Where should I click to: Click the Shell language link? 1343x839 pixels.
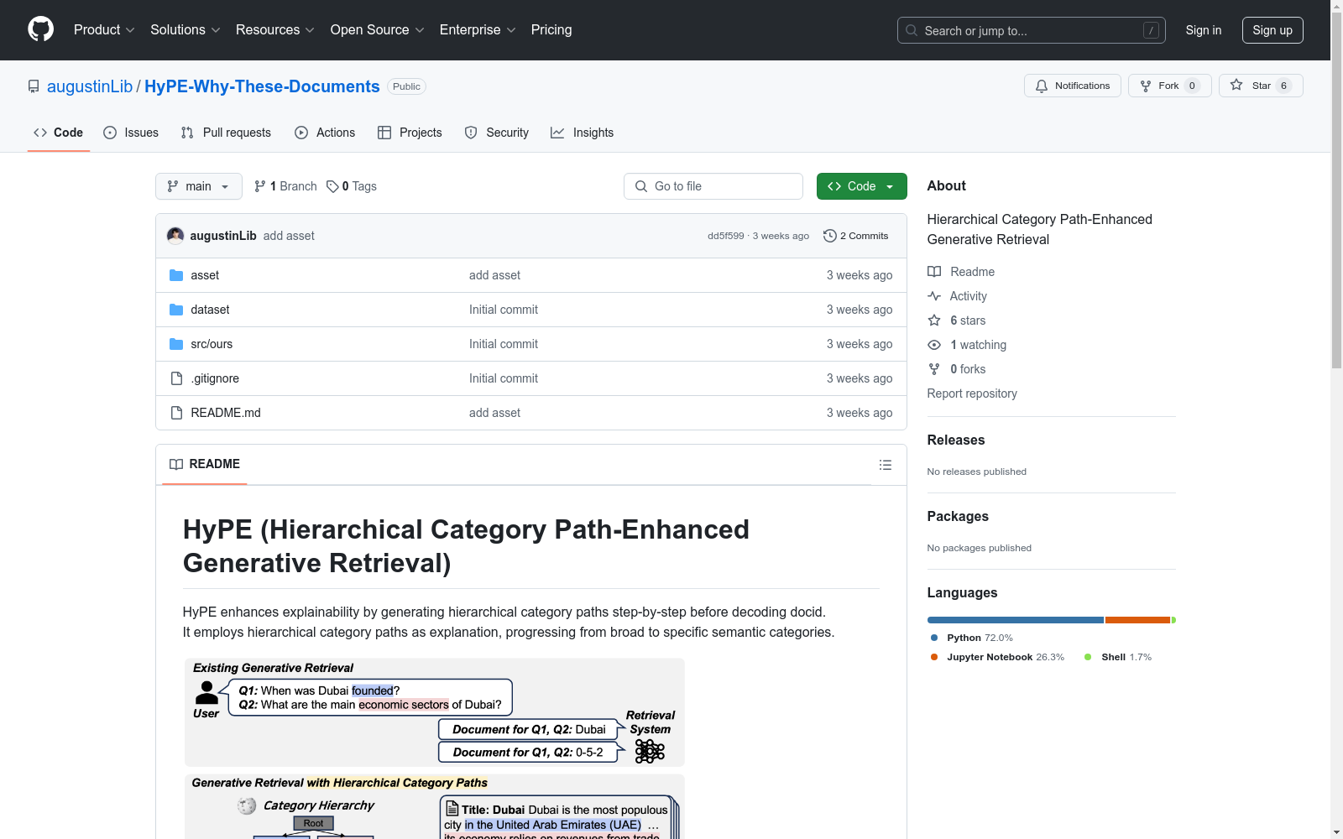click(x=1118, y=657)
